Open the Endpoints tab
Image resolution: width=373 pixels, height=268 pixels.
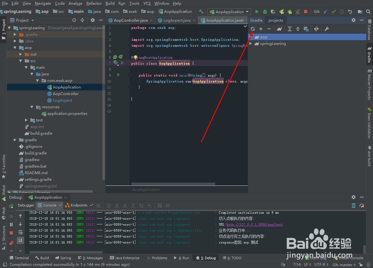[x=79, y=205]
